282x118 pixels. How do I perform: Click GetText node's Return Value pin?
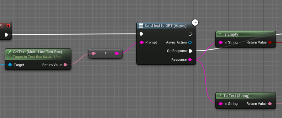[65, 65]
